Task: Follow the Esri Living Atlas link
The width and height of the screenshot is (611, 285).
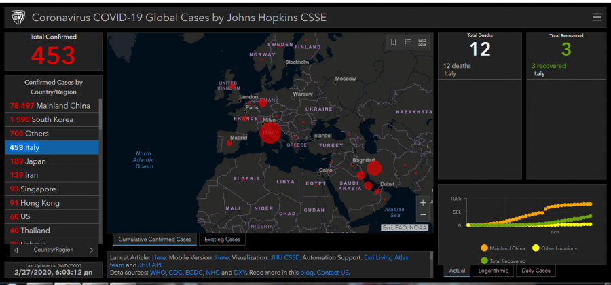Action: pyautogui.click(x=402, y=258)
